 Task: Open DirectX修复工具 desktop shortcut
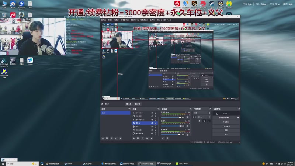4,73
